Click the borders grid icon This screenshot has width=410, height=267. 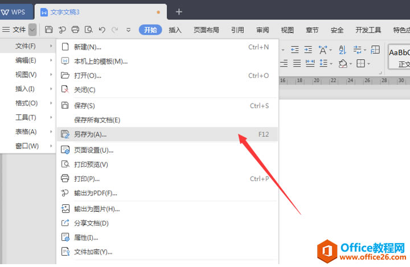tap(361, 63)
